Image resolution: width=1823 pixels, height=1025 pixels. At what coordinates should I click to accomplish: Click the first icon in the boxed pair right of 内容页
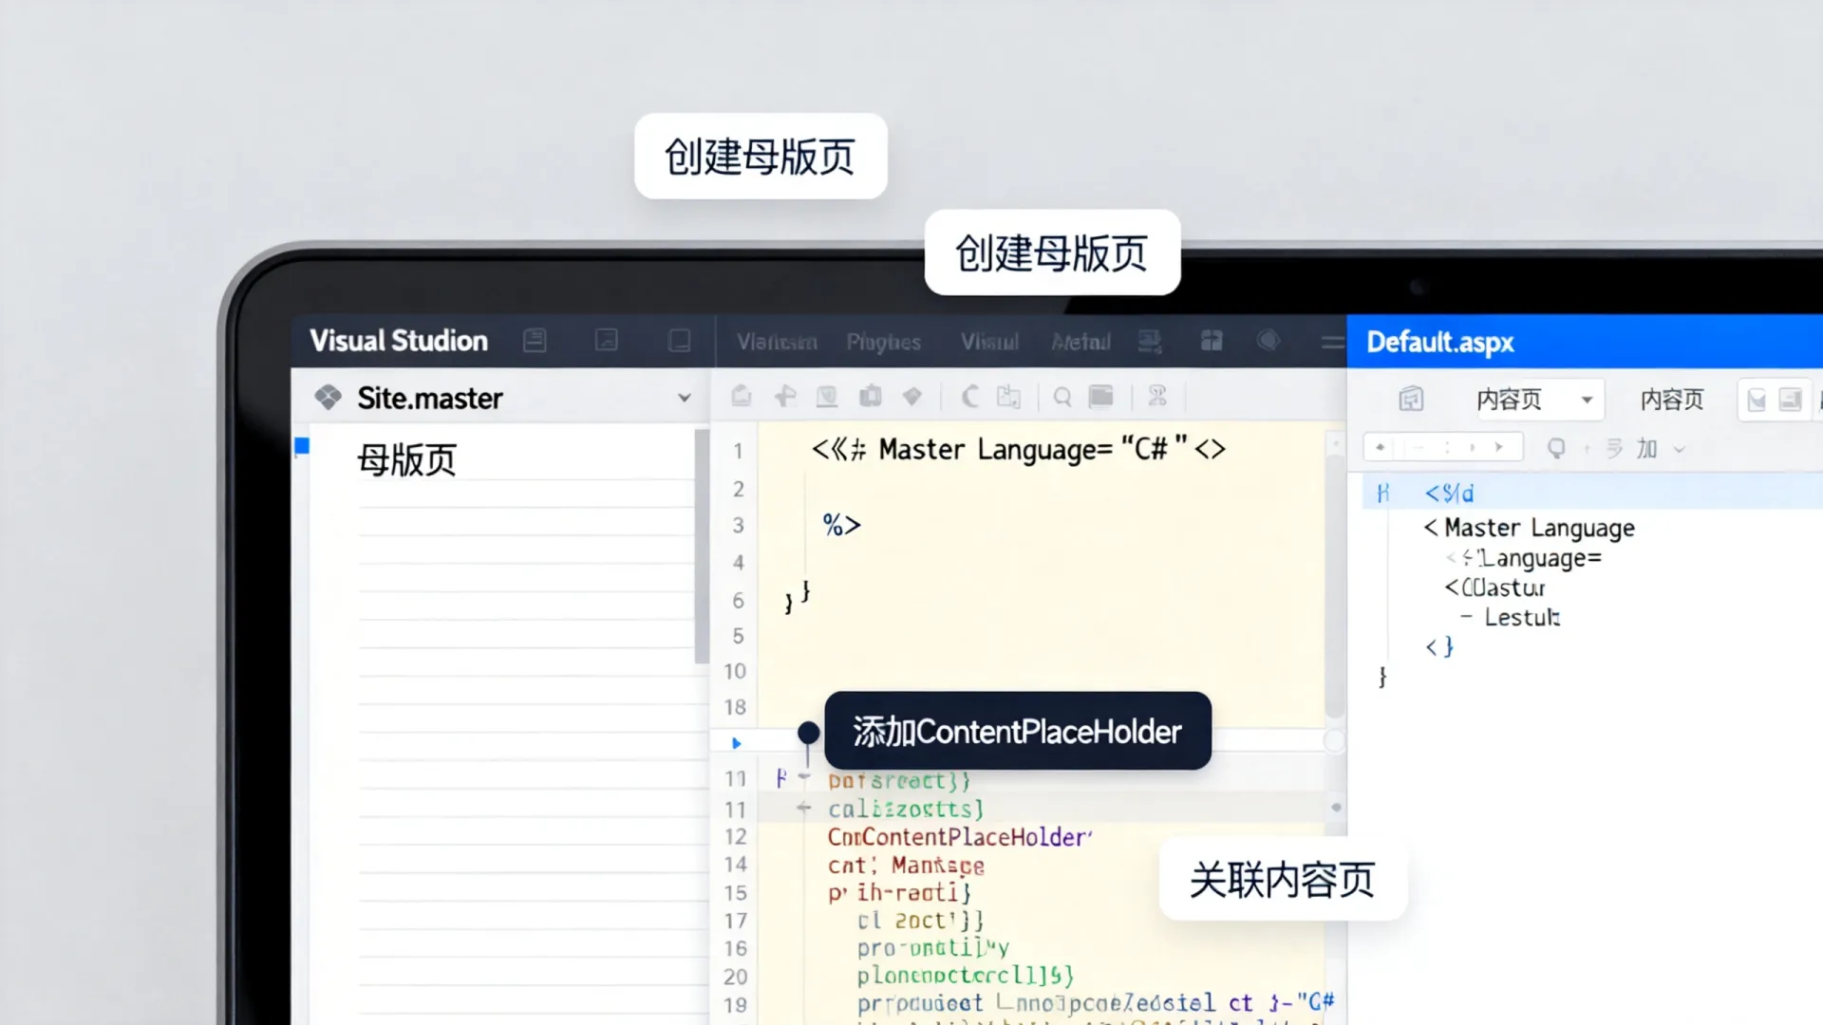(x=1757, y=400)
